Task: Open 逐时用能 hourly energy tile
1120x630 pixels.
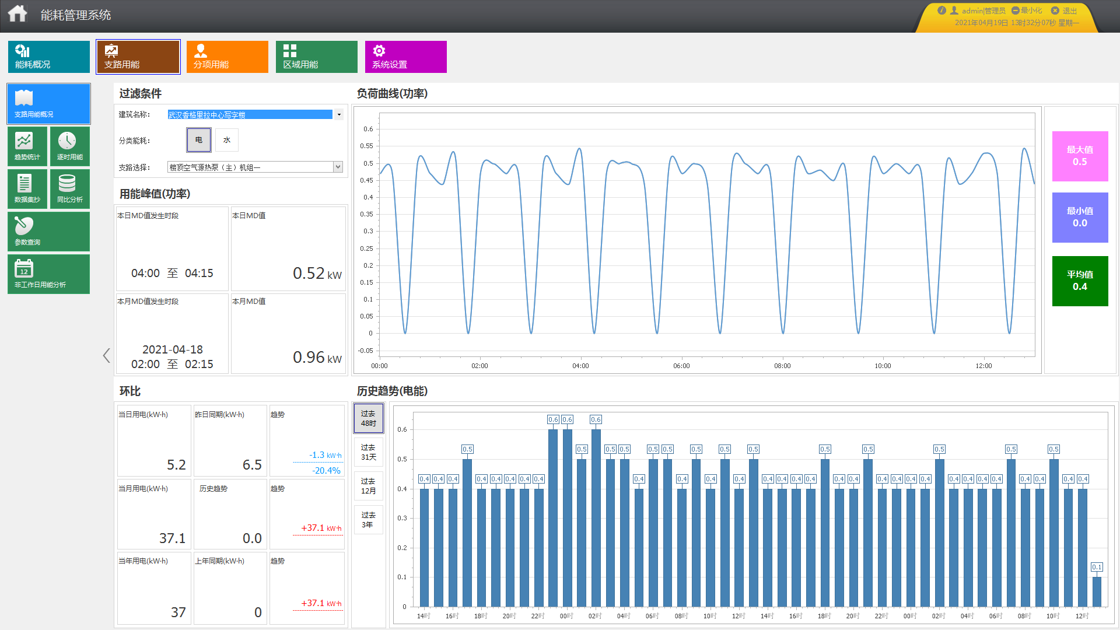Action: tap(69, 146)
